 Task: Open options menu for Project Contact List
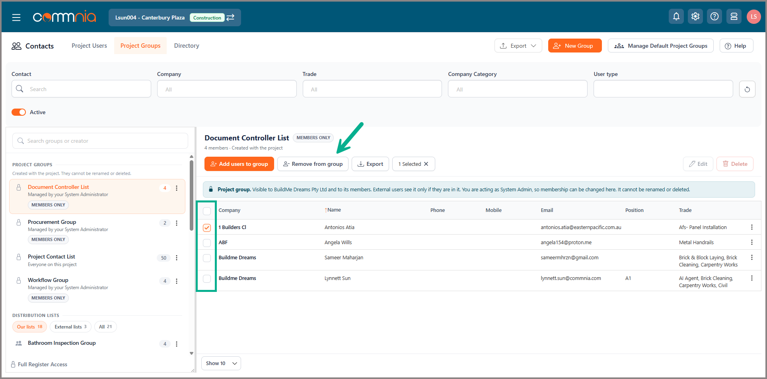[177, 258]
